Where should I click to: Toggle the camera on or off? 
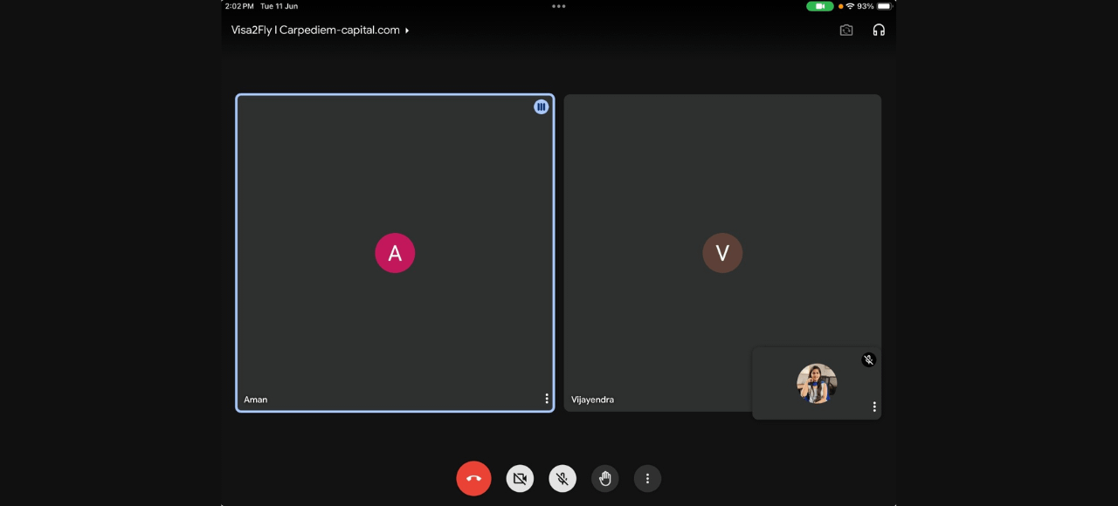pyautogui.click(x=520, y=478)
